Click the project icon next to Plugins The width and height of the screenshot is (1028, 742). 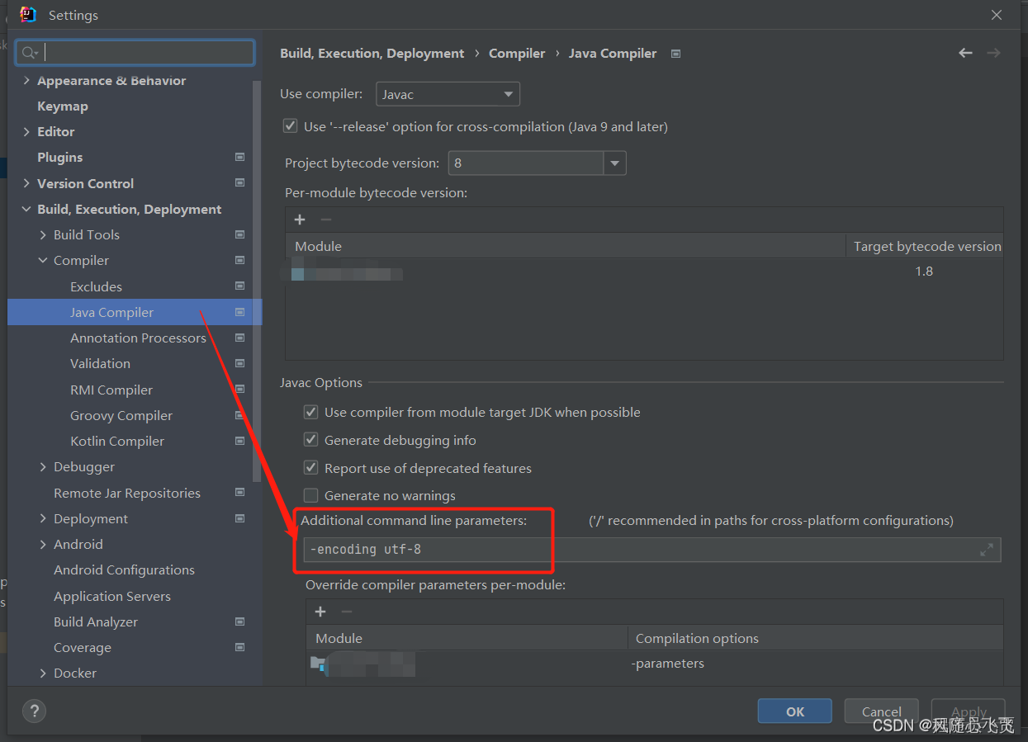coord(239,157)
